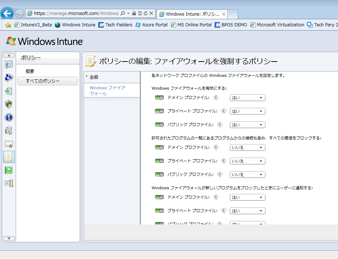
Task: Open the notify-user private profile はい dropdown
Action: click(248, 211)
